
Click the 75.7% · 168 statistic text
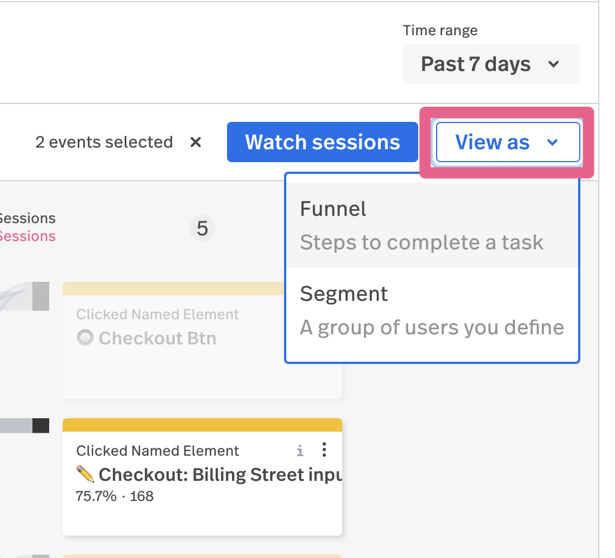115,496
